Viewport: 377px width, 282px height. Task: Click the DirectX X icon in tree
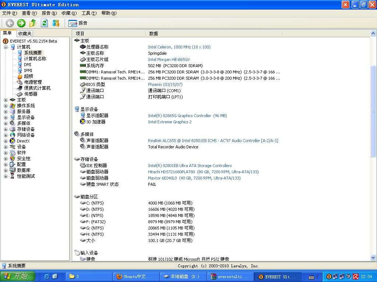point(13,141)
